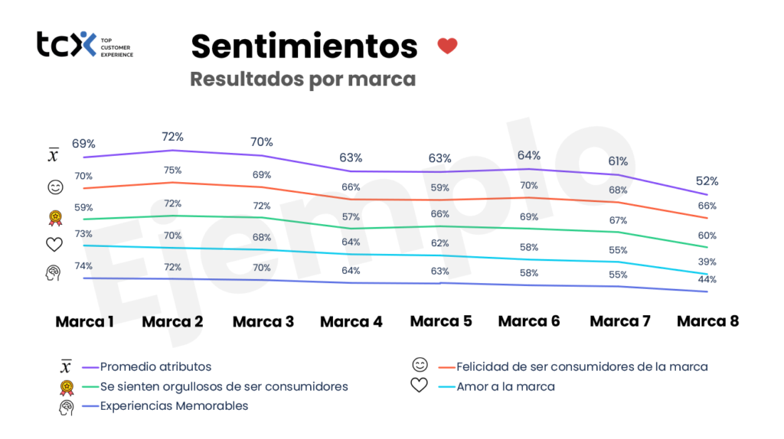Select the Marca 1 axis label
Screen dimensions: 784x439
[84, 321]
